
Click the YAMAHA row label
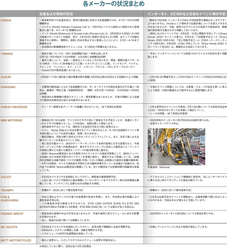pos(7,54)
